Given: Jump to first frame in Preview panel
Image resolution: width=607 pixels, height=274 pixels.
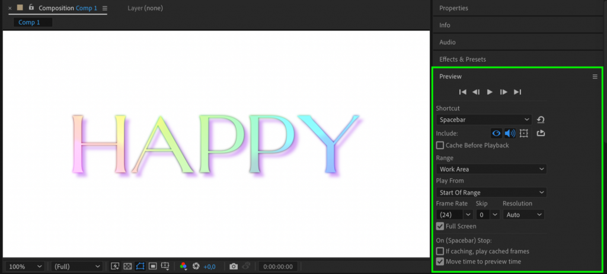Looking at the screenshot, I should [x=463, y=92].
